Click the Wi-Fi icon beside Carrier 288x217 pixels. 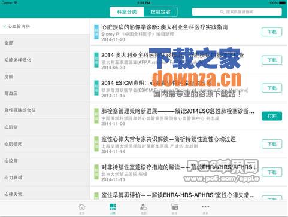[x=16, y=3]
